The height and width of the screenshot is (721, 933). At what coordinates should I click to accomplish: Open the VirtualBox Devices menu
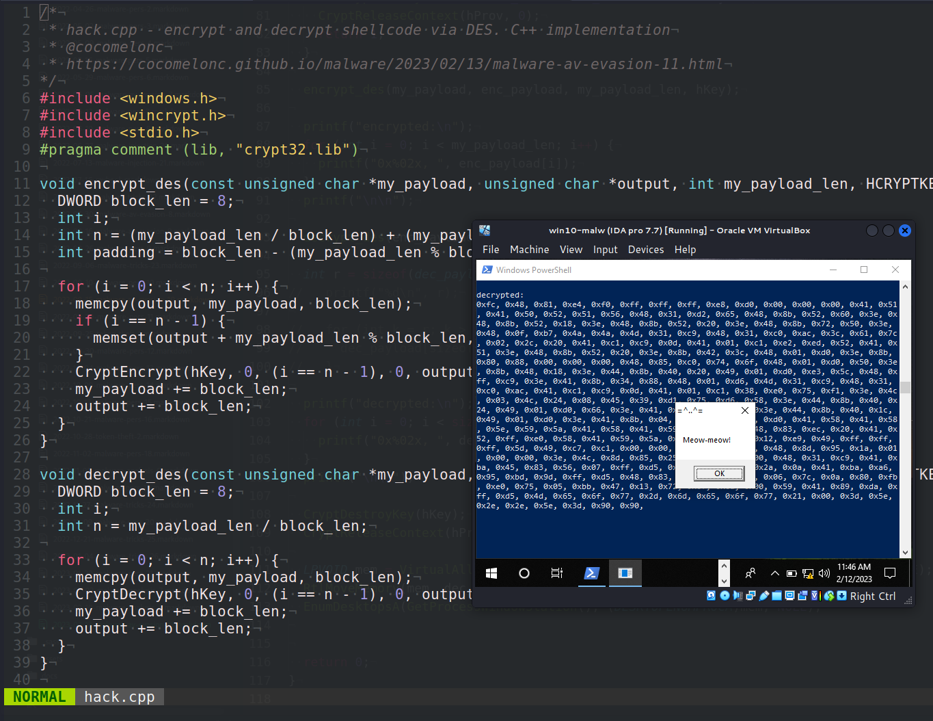[645, 250]
